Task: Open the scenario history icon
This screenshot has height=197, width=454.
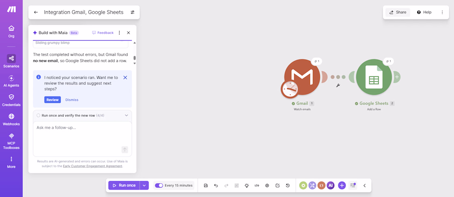Action: pyautogui.click(x=288, y=185)
